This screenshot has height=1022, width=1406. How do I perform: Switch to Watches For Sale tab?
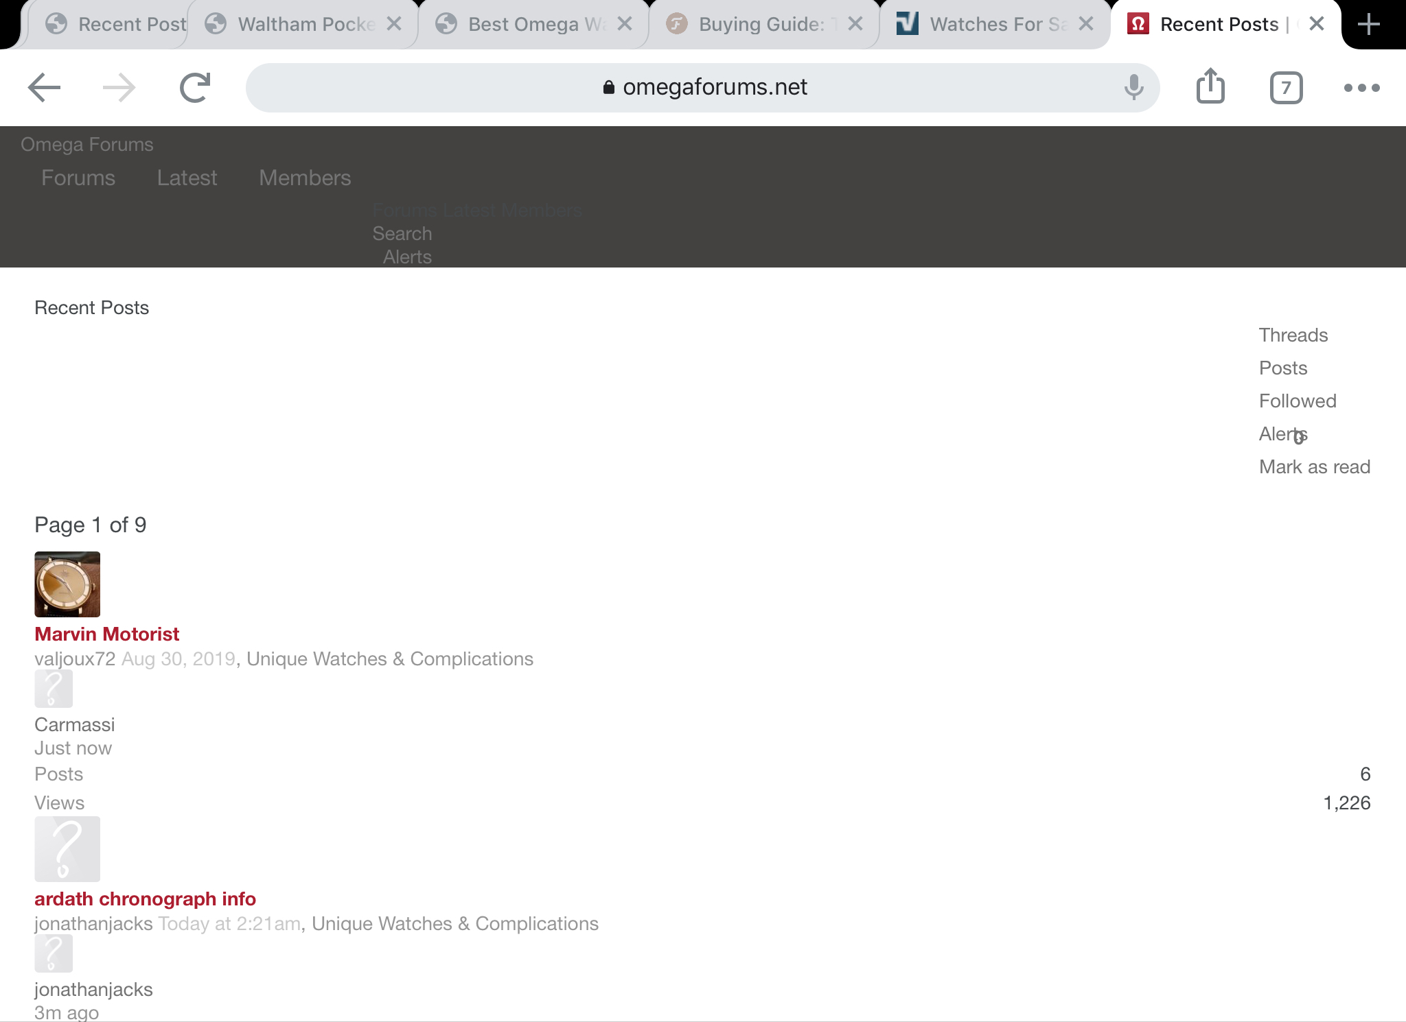coord(989,25)
